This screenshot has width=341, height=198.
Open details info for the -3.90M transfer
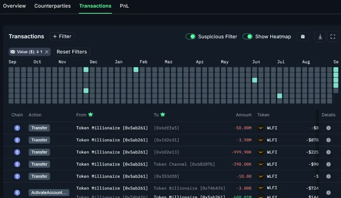click(x=328, y=140)
